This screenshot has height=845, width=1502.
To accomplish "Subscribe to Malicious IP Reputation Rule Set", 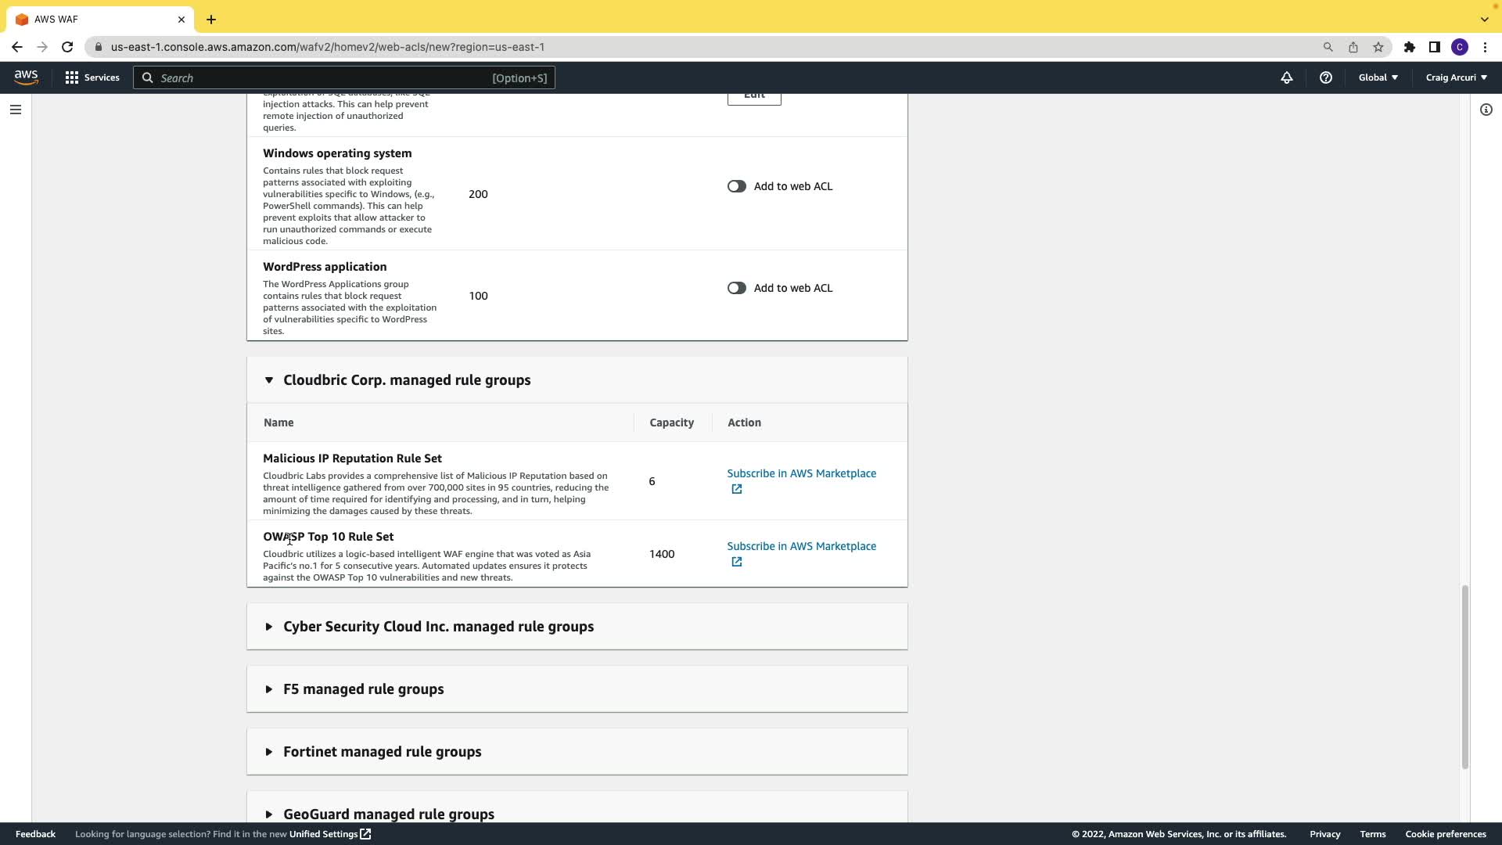I will pyautogui.click(x=800, y=473).
